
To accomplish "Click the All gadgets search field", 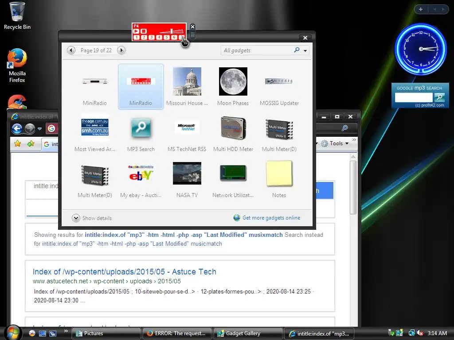I will point(257,50).
